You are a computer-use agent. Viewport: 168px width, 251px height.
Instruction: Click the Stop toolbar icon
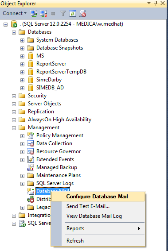(53, 14)
